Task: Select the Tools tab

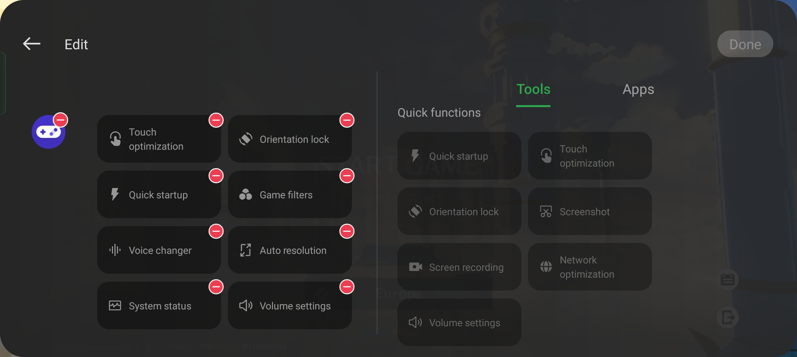Action: click(x=533, y=90)
